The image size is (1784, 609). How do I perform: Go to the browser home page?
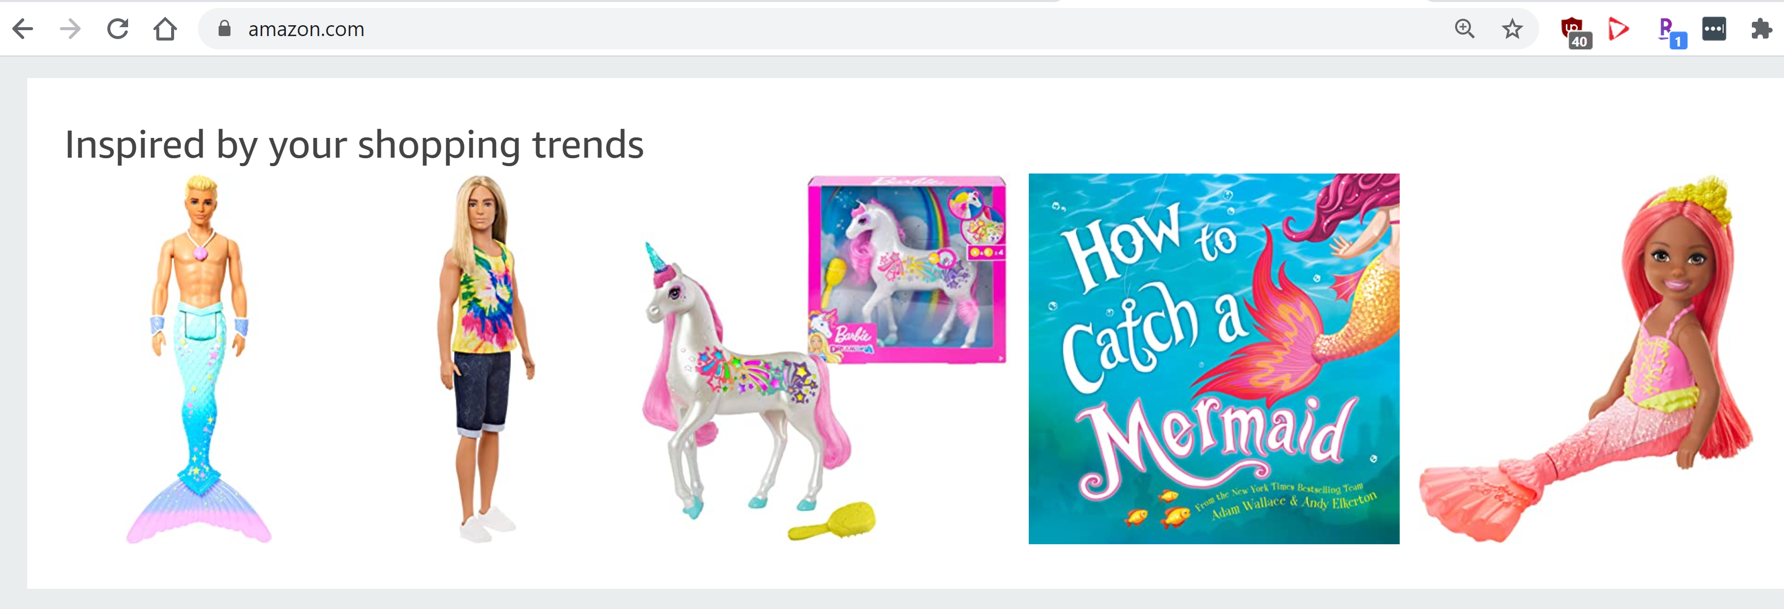(165, 29)
